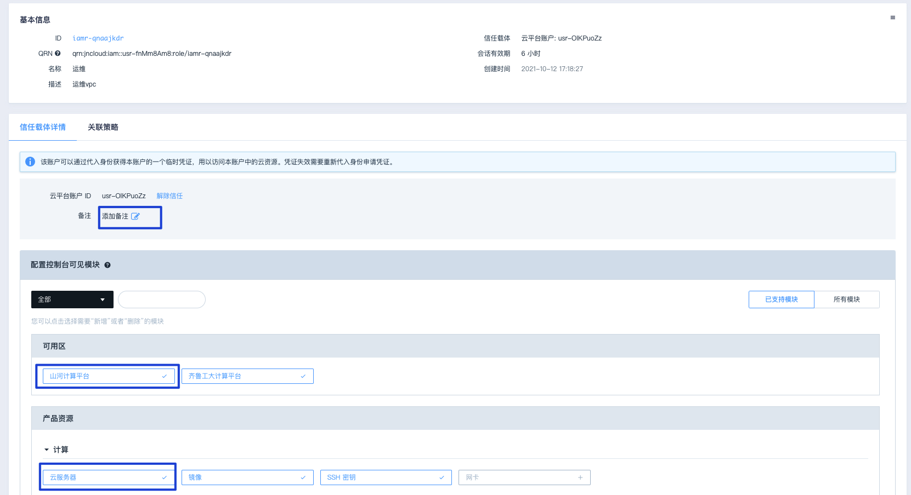Screen dimensions: 911x495
Task: Switch to the 关联策略 tab
Action: [103, 127]
